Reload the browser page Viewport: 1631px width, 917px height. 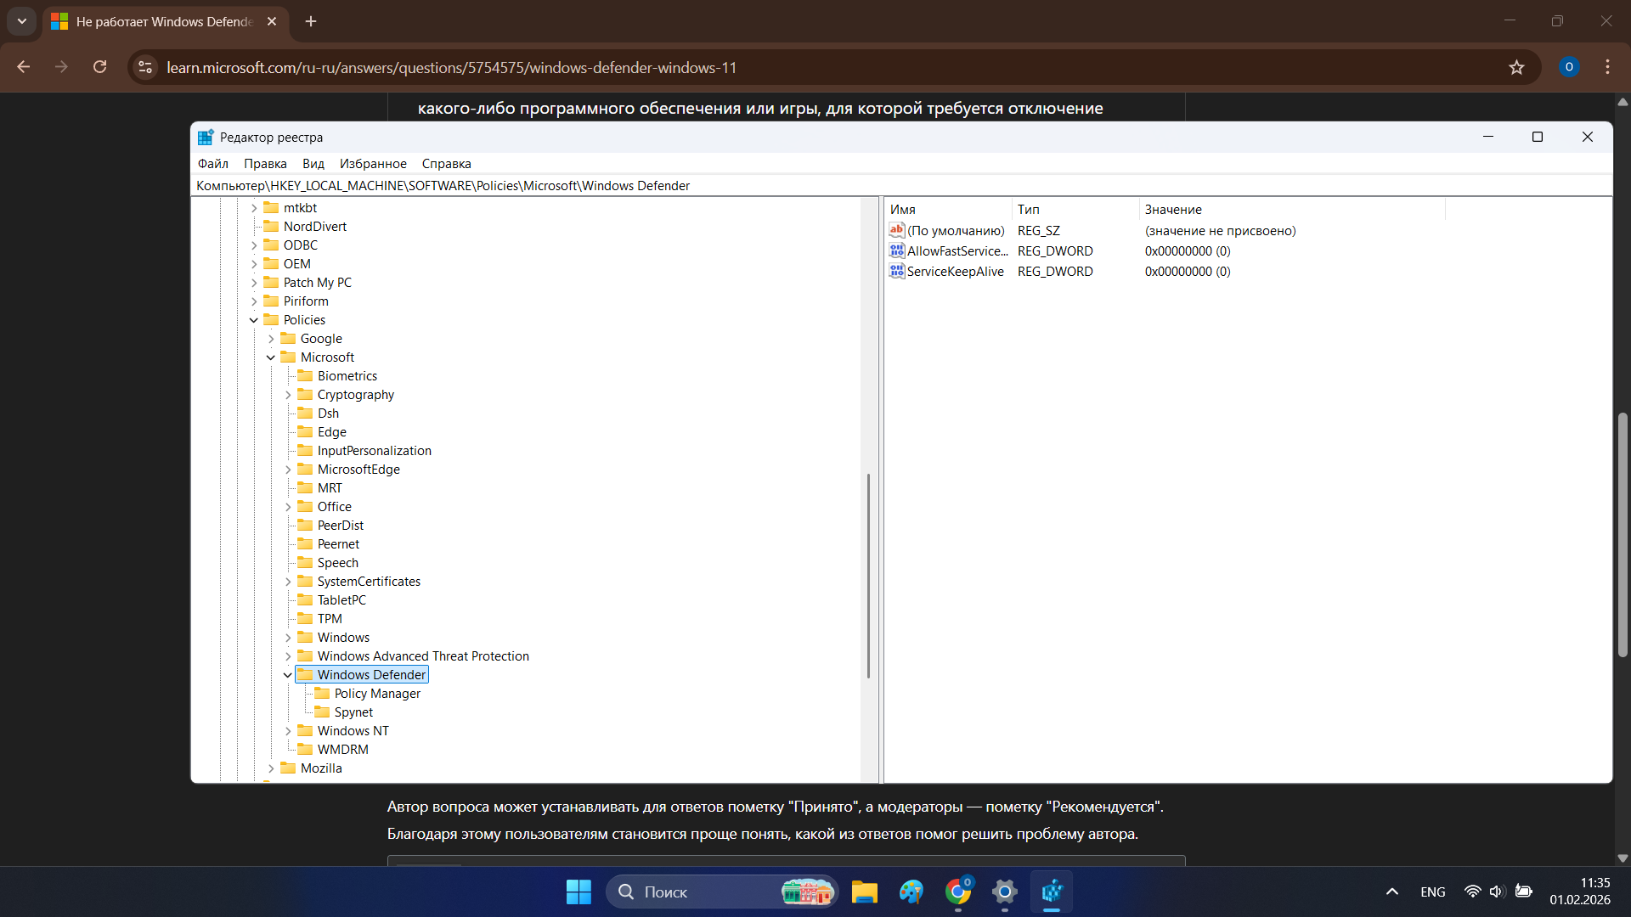click(x=100, y=67)
